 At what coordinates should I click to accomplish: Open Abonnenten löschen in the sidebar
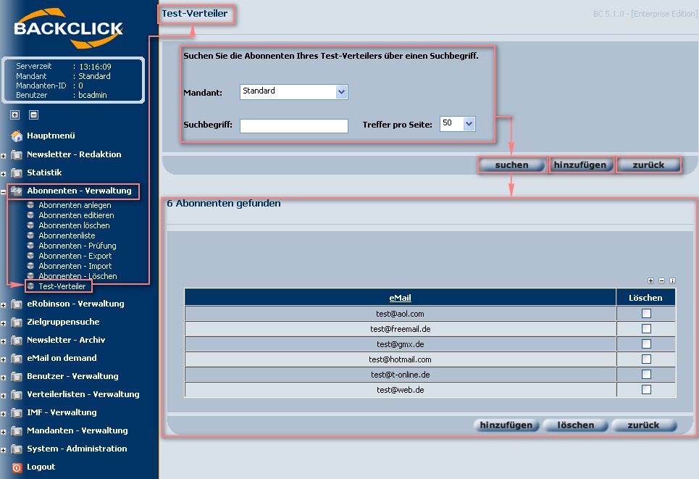tap(74, 225)
